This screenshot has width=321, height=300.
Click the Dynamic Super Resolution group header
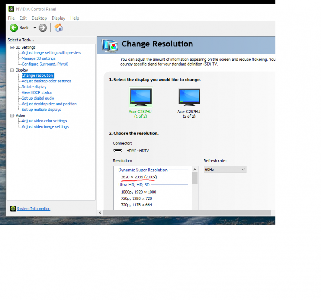[143, 170]
